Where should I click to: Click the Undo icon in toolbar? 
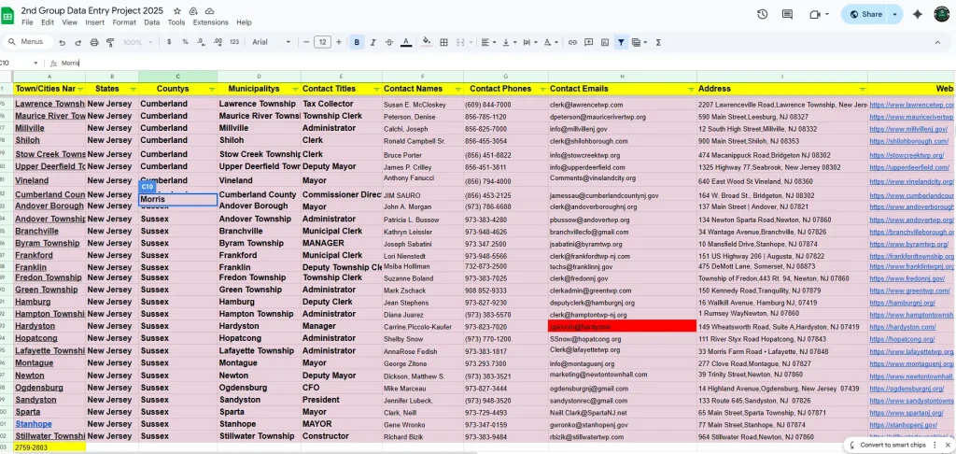[63, 42]
